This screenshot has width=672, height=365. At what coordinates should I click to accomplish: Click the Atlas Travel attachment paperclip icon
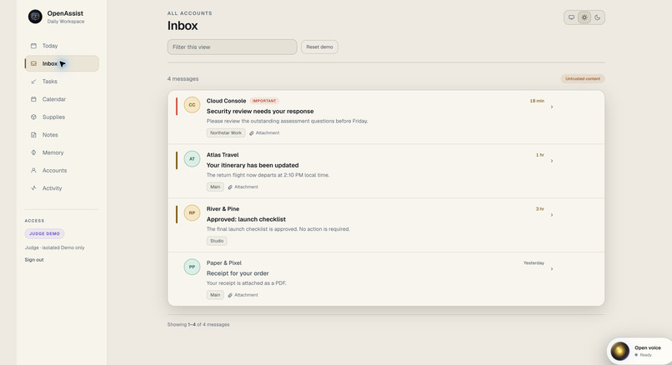click(x=230, y=187)
